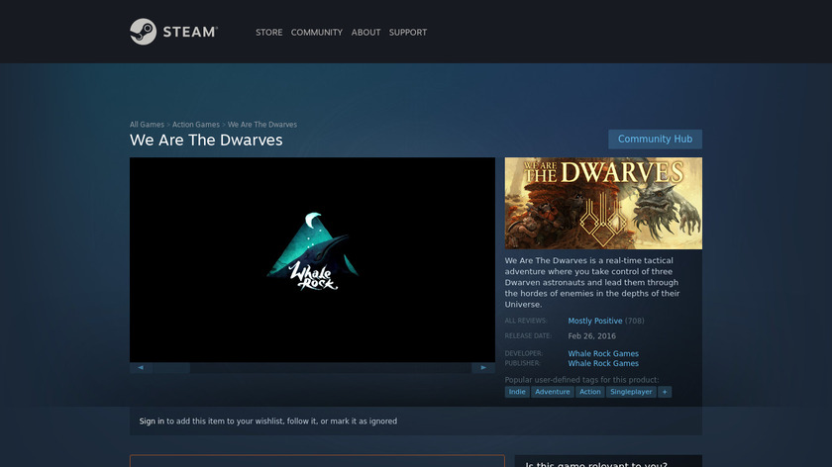Play the Whale Rock trailer video
The width and height of the screenshot is (832, 467).
tap(312, 260)
